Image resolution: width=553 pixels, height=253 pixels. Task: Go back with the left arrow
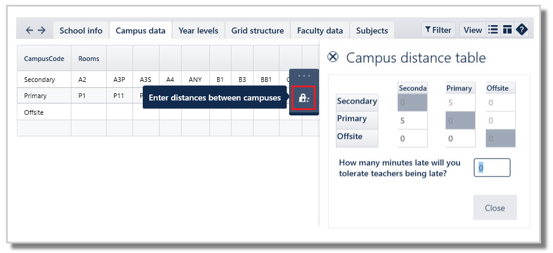pos(29,30)
